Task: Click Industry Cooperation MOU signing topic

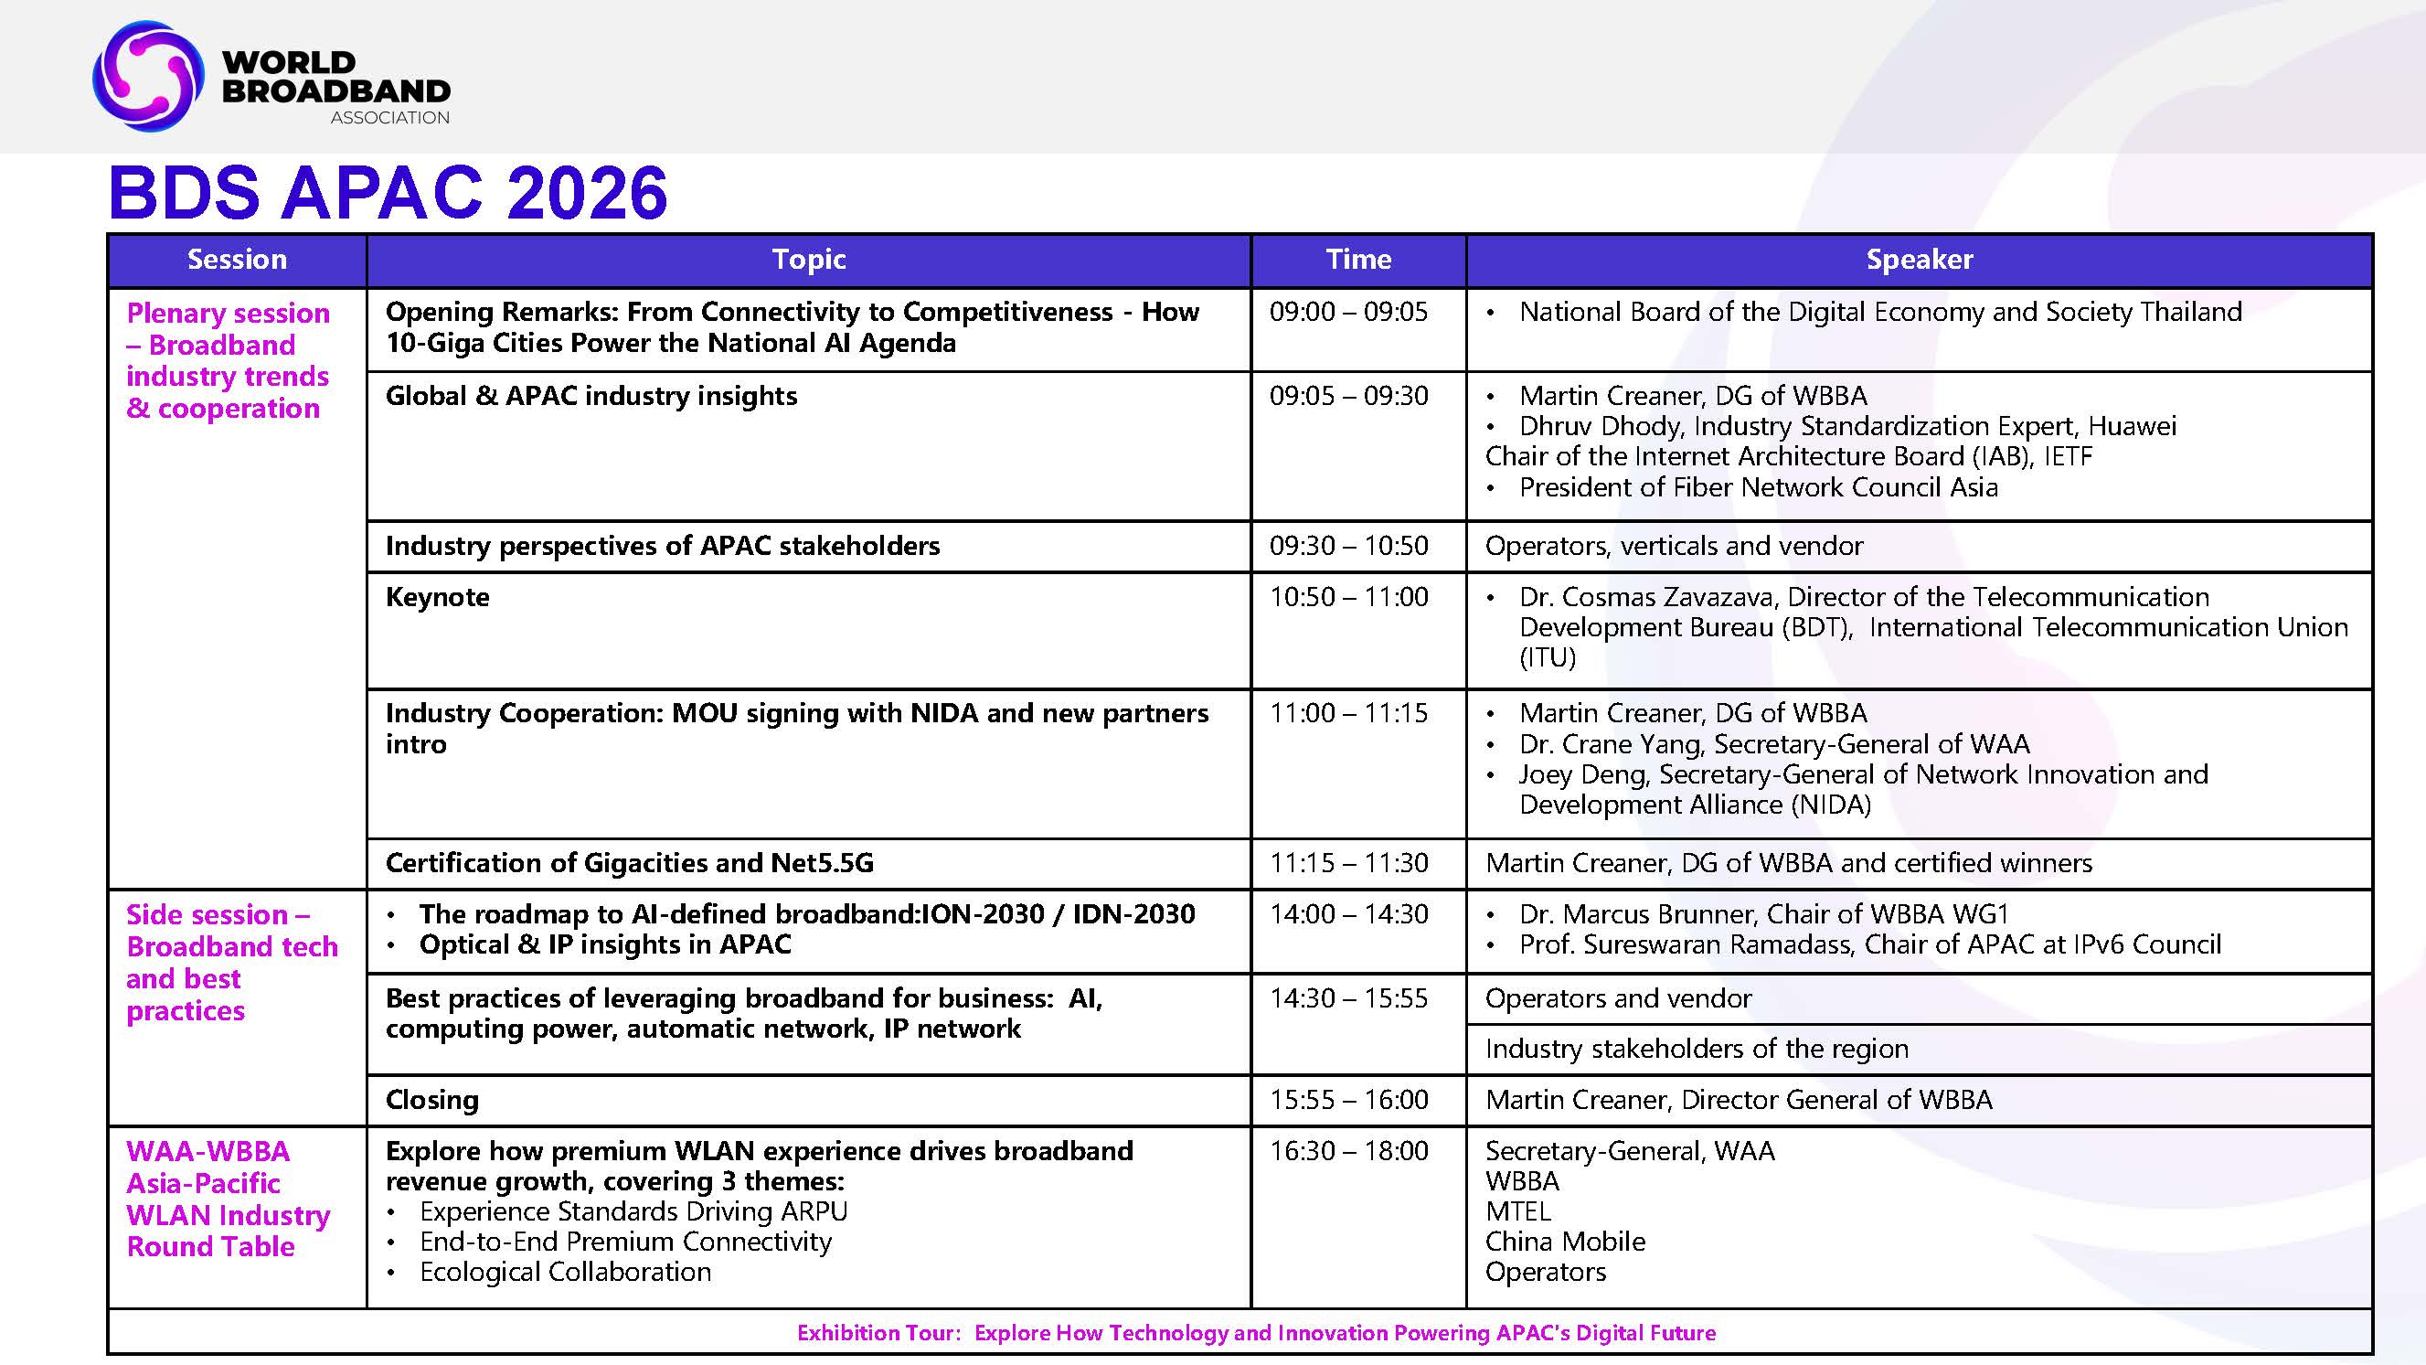Action: pos(809,764)
